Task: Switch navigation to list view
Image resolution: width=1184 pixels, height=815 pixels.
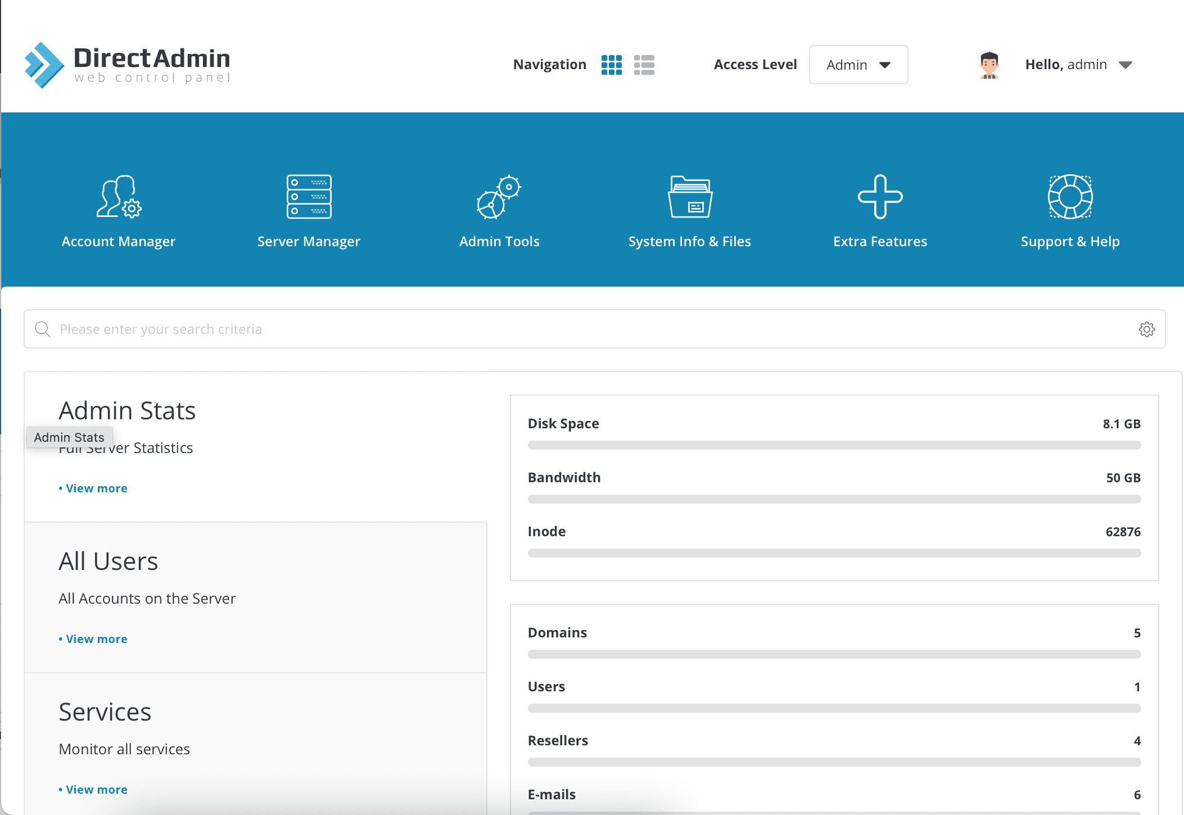Action: (x=644, y=65)
